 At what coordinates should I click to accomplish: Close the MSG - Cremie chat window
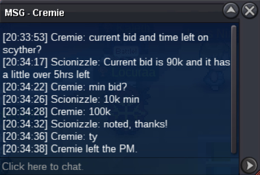coord(249,11)
